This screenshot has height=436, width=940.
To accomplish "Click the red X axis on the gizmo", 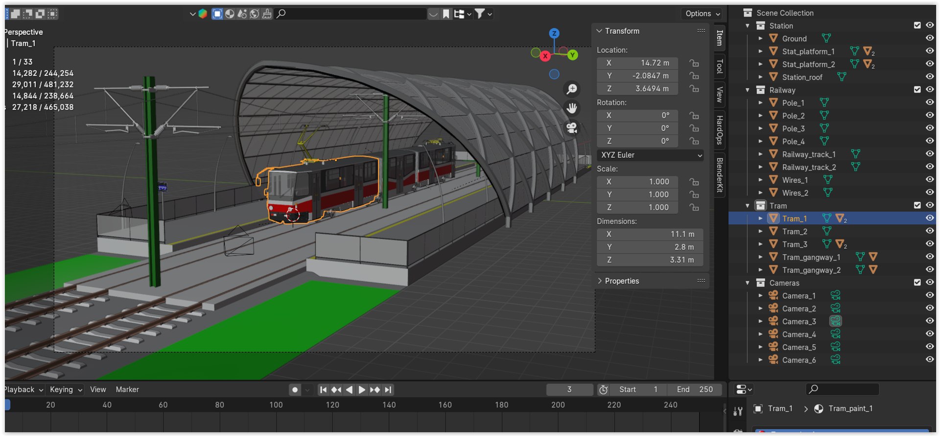I will click(x=545, y=56).
